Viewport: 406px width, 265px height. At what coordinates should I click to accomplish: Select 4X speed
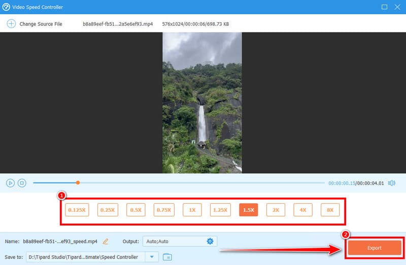(x=303, y=210)
